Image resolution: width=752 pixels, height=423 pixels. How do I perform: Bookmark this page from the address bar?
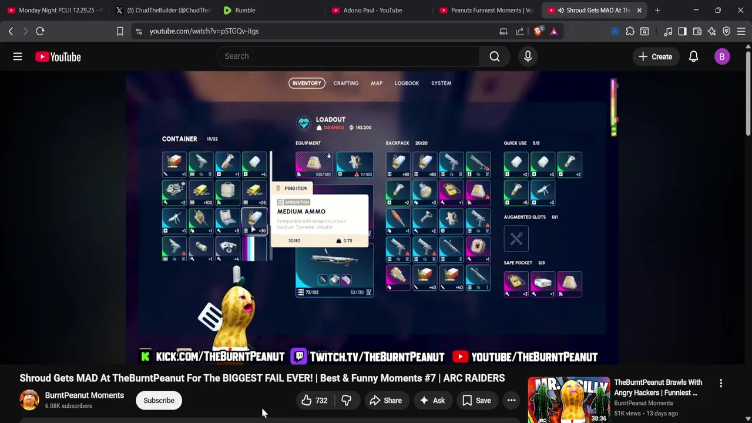[120, 31]
